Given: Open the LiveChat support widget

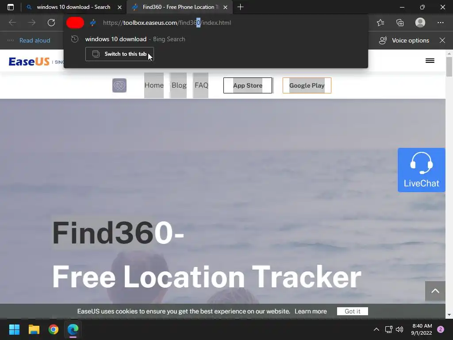Looking at the screenshot, I should point(421,170).
